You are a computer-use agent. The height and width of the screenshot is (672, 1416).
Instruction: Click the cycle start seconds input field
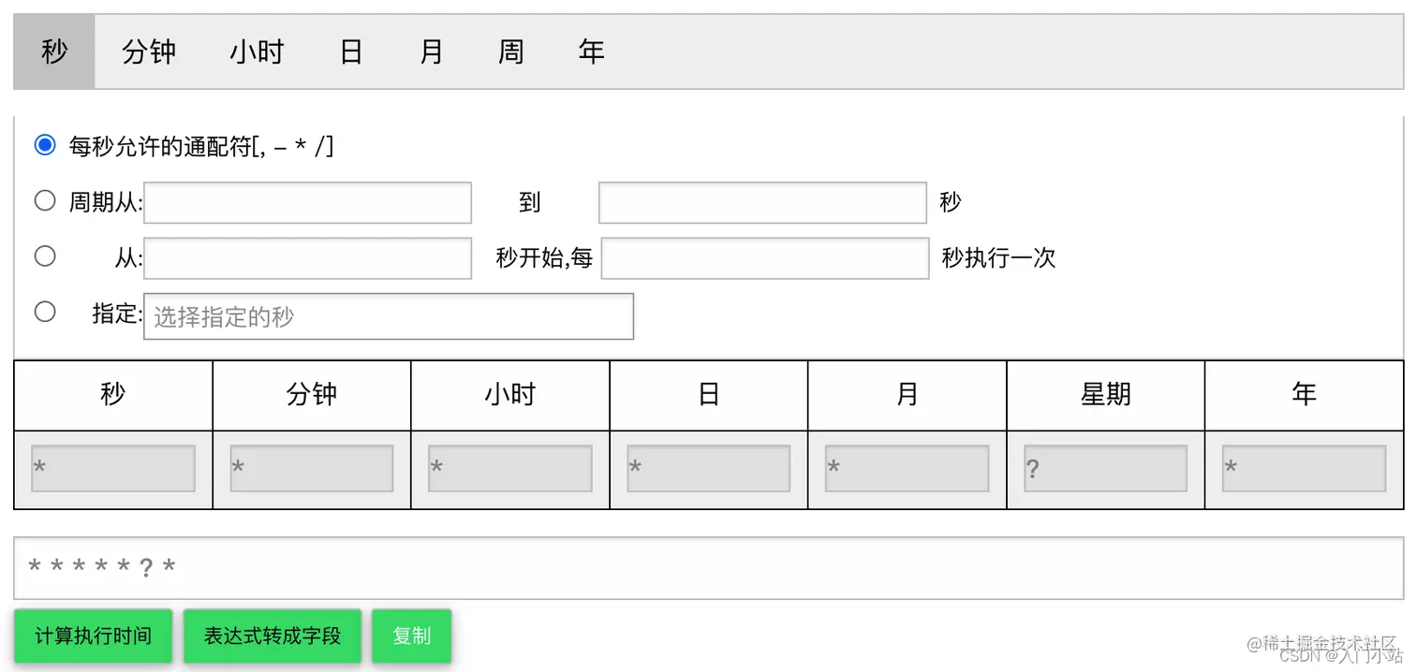(307, 203)
